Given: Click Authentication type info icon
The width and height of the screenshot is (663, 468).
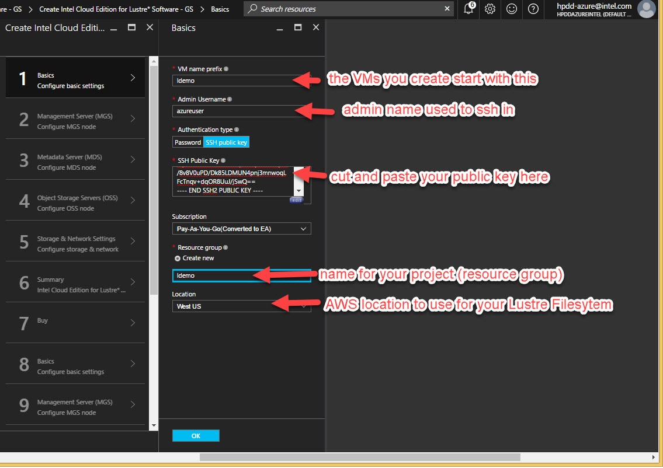Looking at the screenshot, I should [x=237, y=130].
